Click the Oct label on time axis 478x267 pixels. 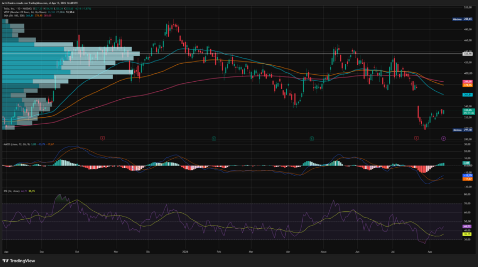pos(77,252)
